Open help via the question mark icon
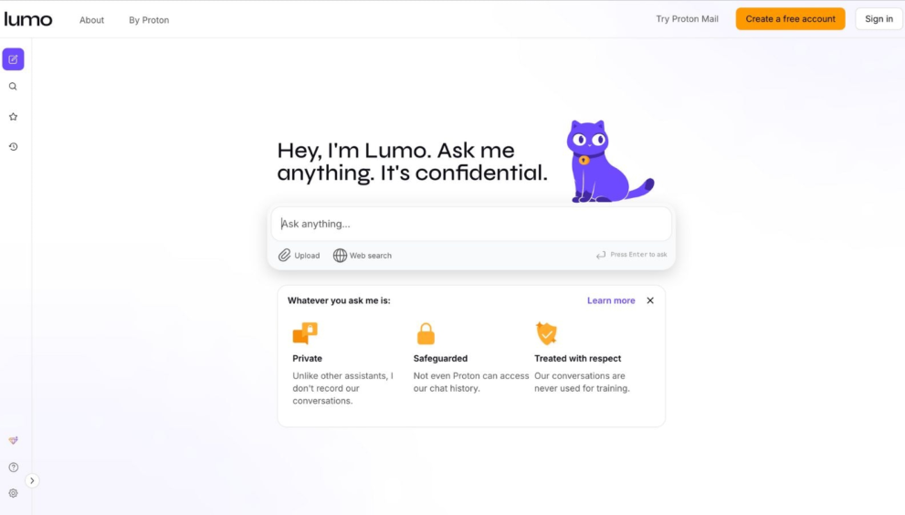Screen dimensions: 905x515 tap(14, 468)
